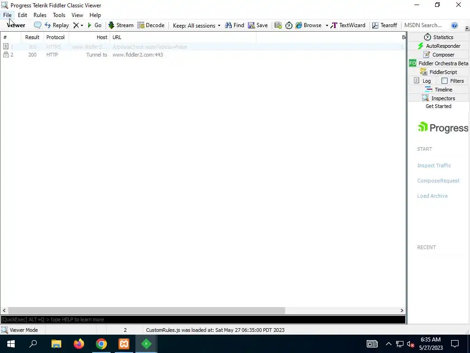
Task: Click the Go resume button
Action: tap(95, 25)
